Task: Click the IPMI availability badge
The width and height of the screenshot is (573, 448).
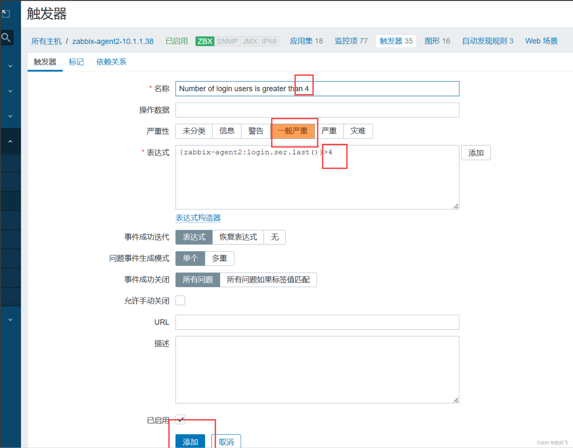Action: click(269, 41)
